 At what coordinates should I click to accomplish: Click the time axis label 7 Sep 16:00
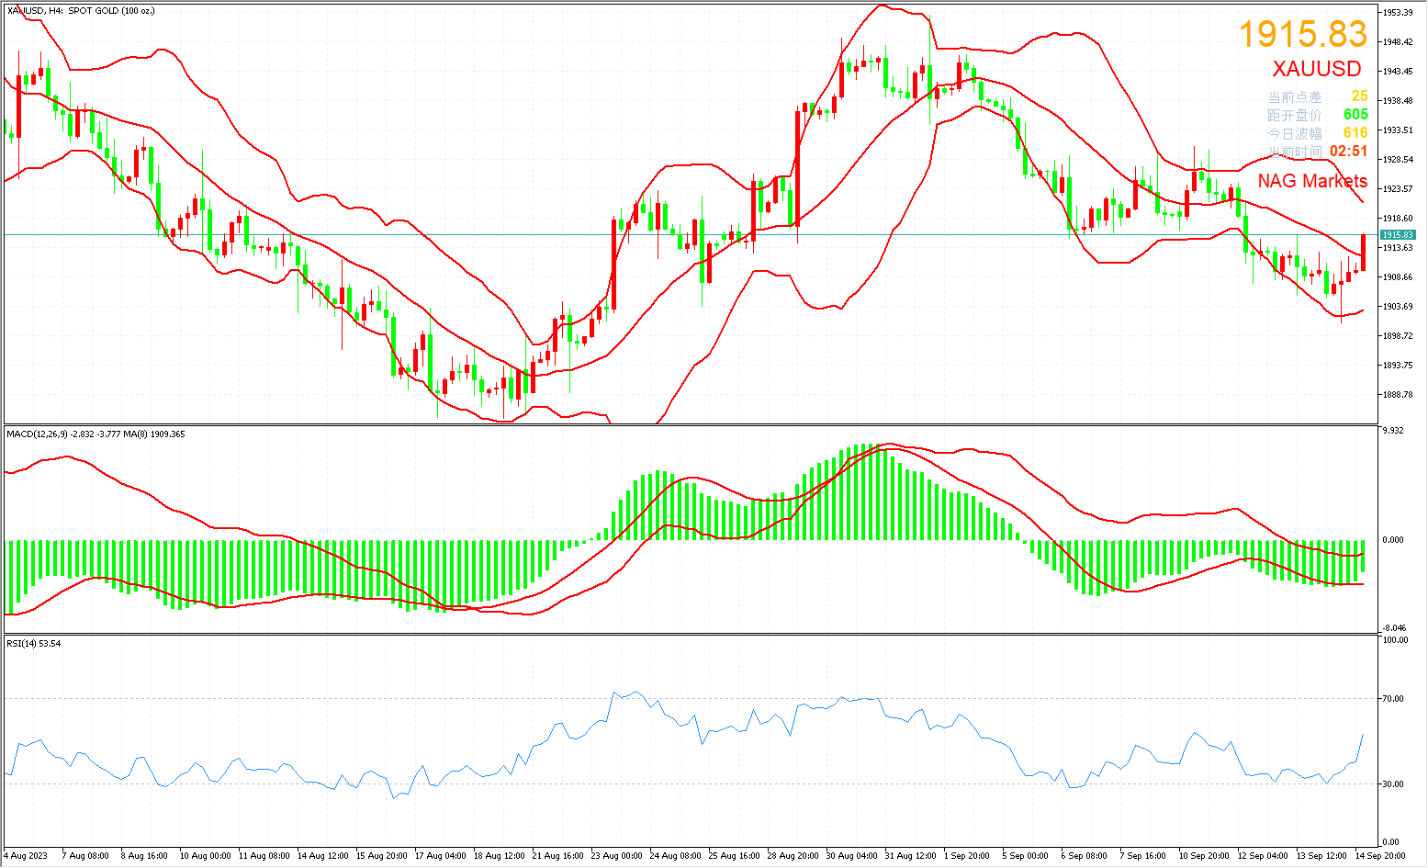pos(1144,856)
